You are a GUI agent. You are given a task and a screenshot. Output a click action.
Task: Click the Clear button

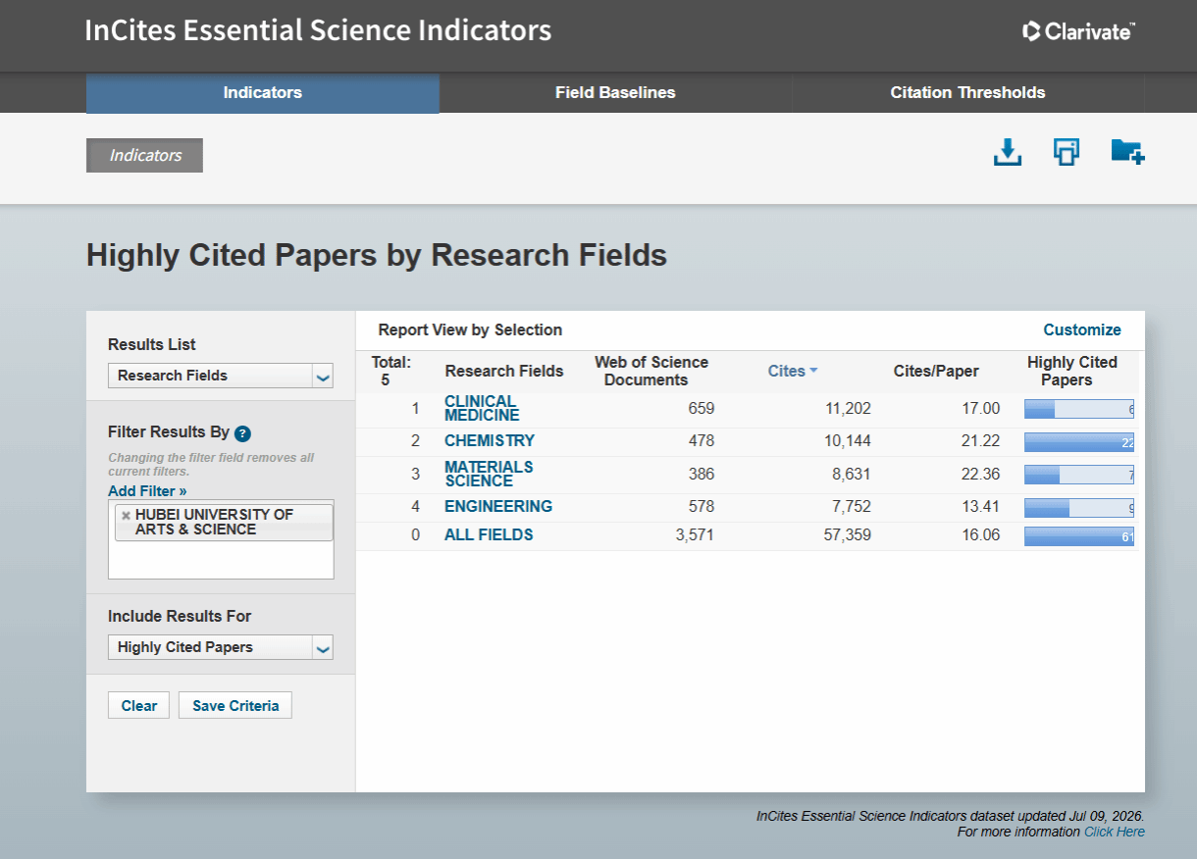[x=139, y=706]
